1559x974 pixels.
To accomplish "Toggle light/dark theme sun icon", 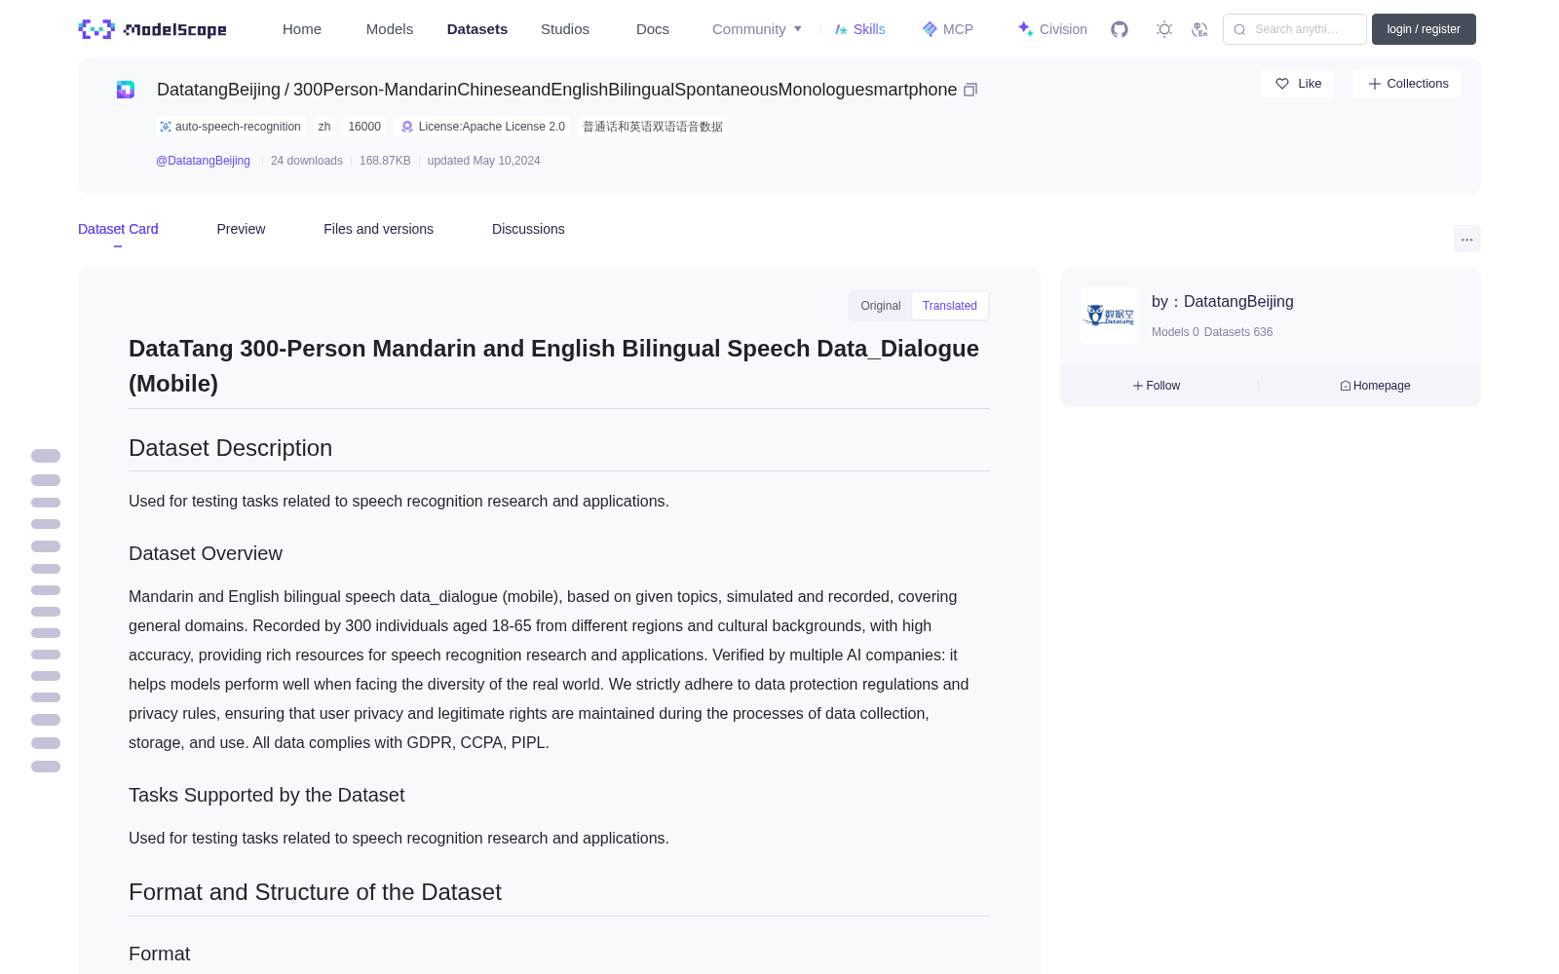I will (1164, 29).
